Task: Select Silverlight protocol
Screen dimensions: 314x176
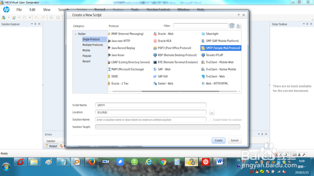Action: pos(210,34)
